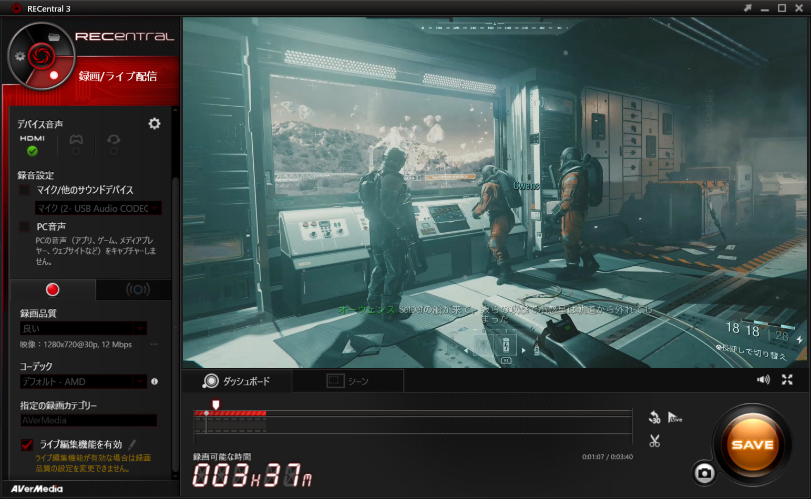
Task: Select the headset audio source
Action: pos(114,145)
